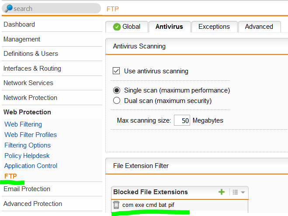
Task: Expand the Email Protection menu
Action: click(27, 189)
